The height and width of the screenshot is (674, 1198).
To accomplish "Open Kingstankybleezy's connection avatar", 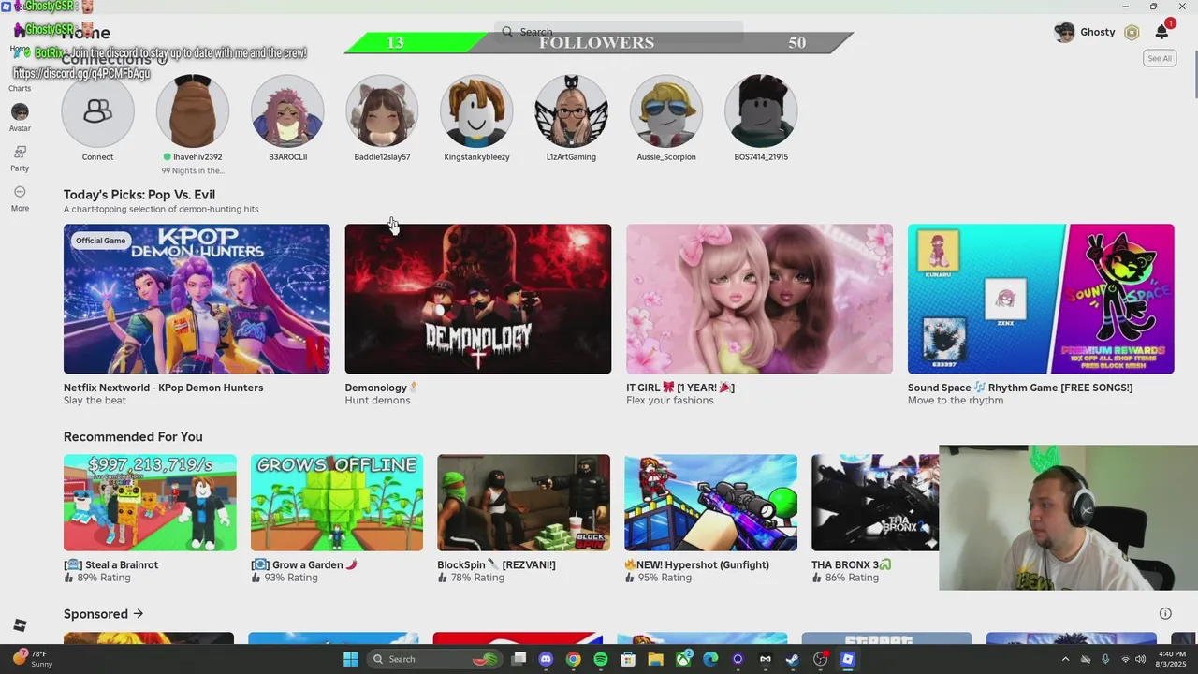I will (476, 111).
